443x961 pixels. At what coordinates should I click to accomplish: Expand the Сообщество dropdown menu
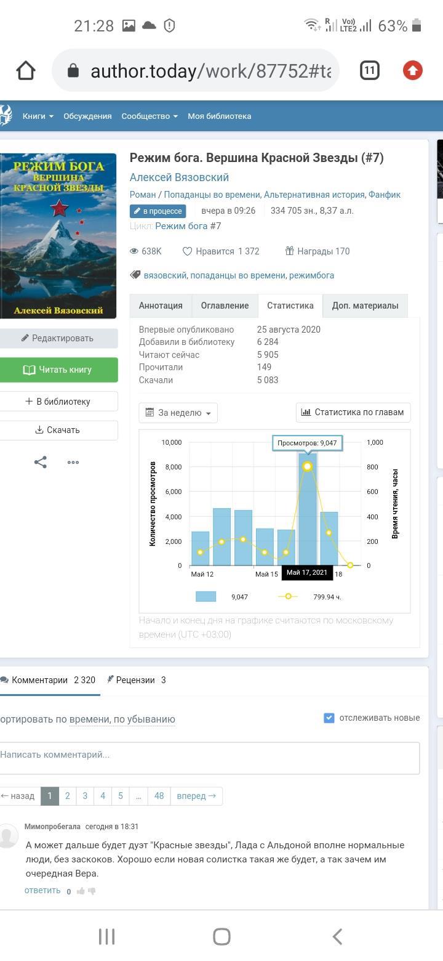pos(149,116)
